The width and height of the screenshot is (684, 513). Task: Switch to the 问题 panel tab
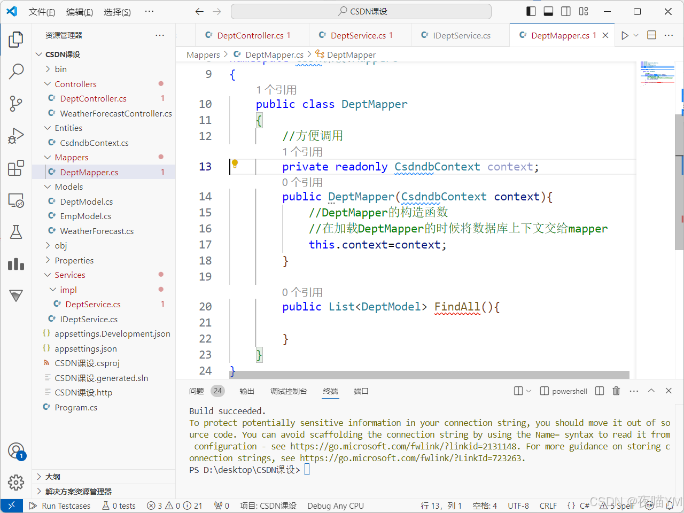click(206, 391)
